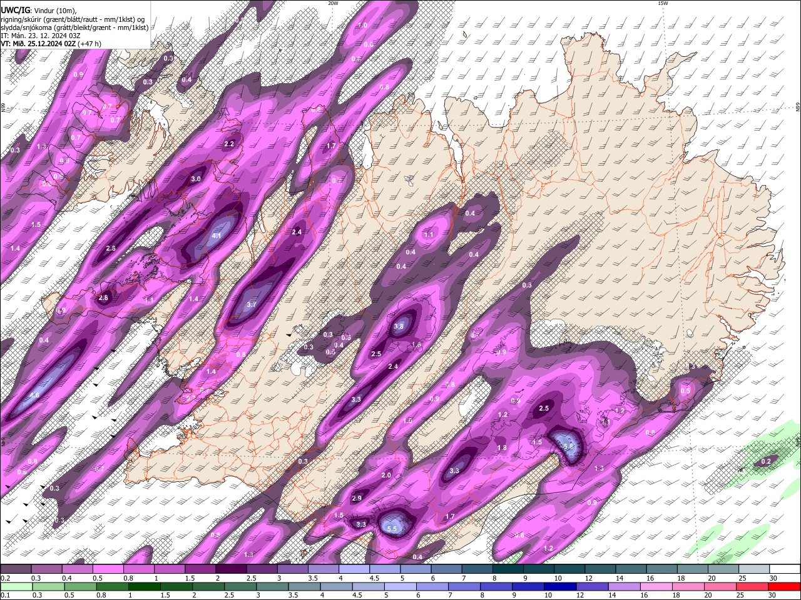
Task: Select the 5.5 precipitation maximum label
Action: tap(392, 529)
